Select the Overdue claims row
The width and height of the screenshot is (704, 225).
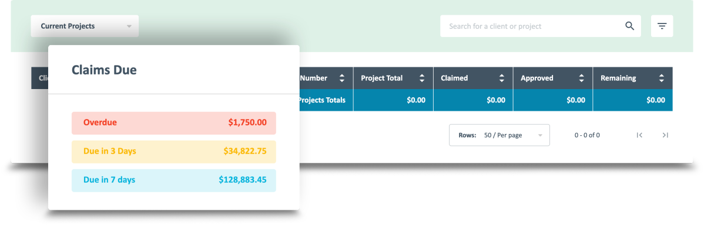click(x=174, y=123)
